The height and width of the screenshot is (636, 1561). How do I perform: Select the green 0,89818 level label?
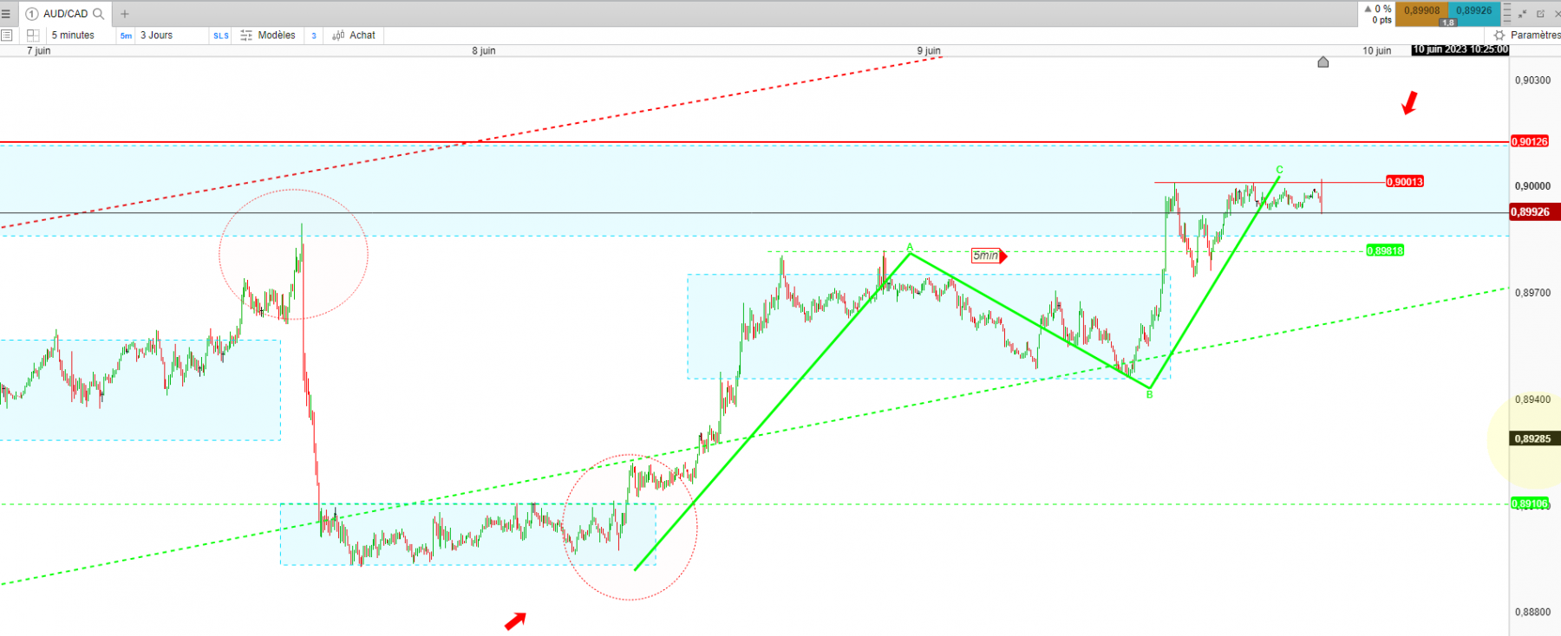point(1385,251)
